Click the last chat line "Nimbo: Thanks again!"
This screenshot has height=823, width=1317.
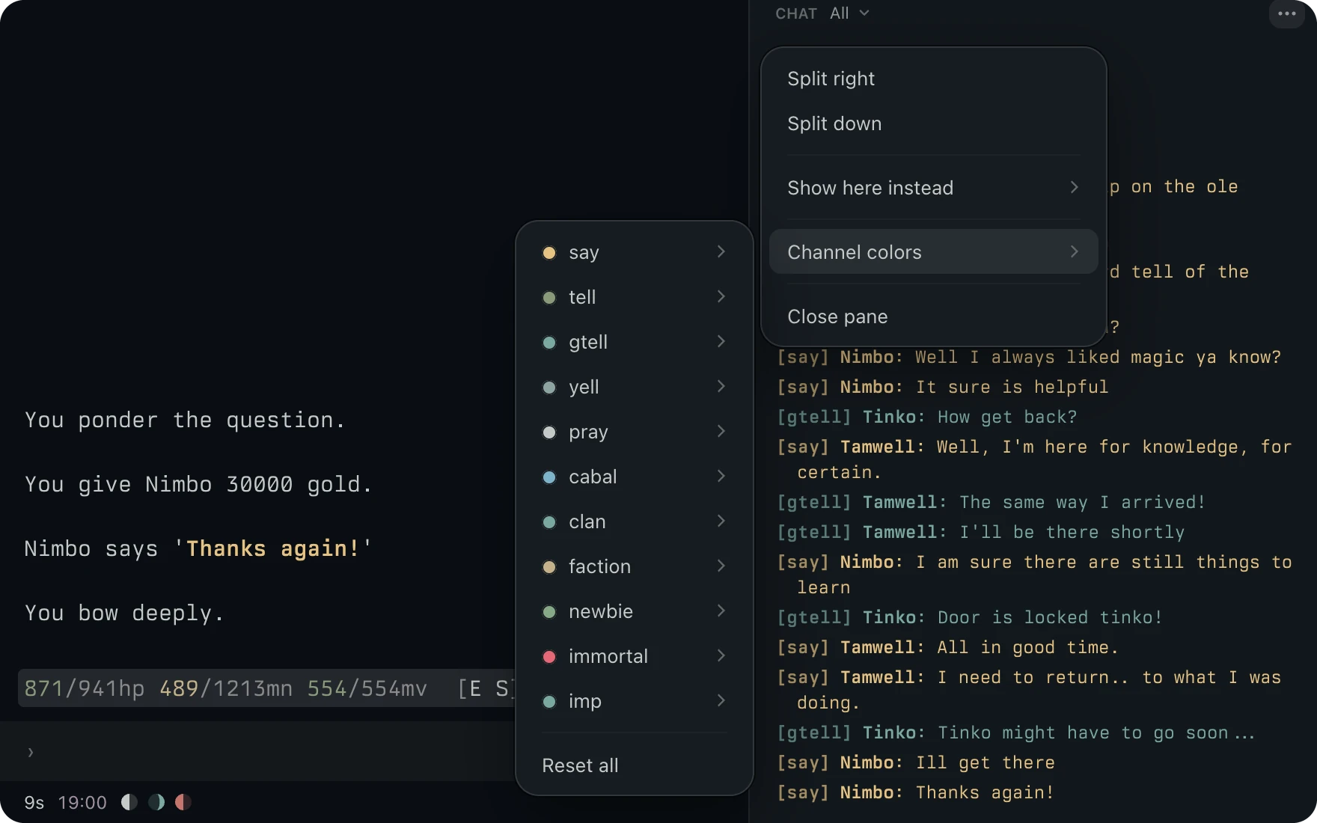pos(916,792)
